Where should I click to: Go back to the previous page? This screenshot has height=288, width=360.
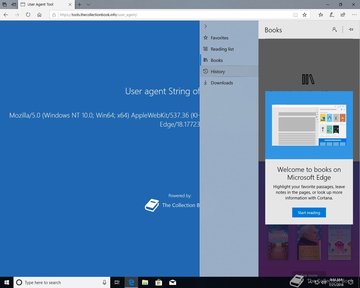6,15
